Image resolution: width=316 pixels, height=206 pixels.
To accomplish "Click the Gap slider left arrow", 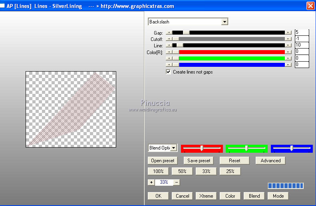I will pos(169,33).
